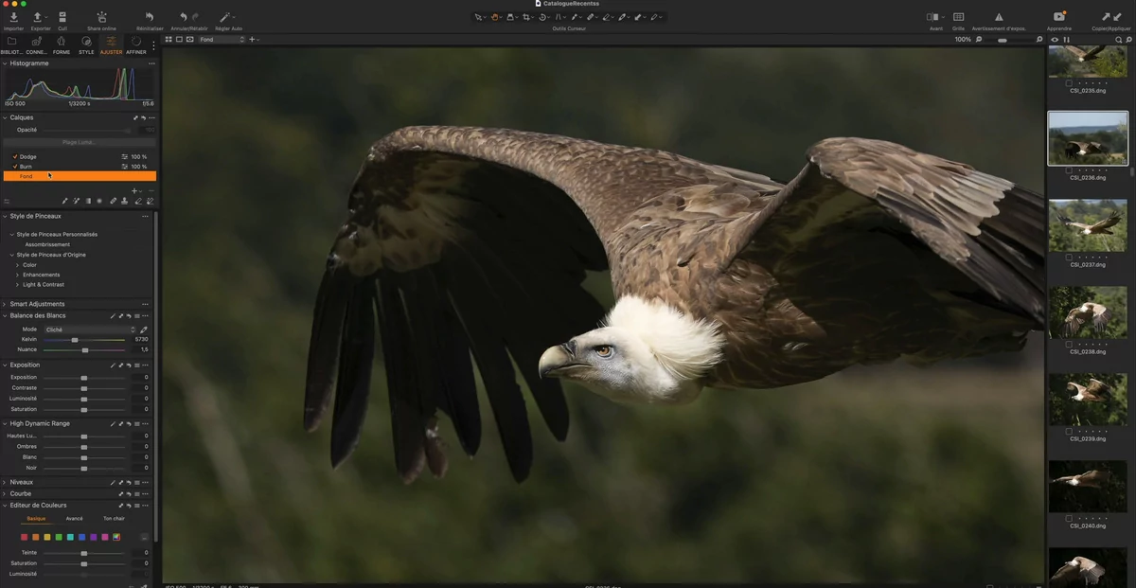This screenshot has width=1136, height=588.
Task: Select the arrow pointer cursor tool
Action: point(478,17)
